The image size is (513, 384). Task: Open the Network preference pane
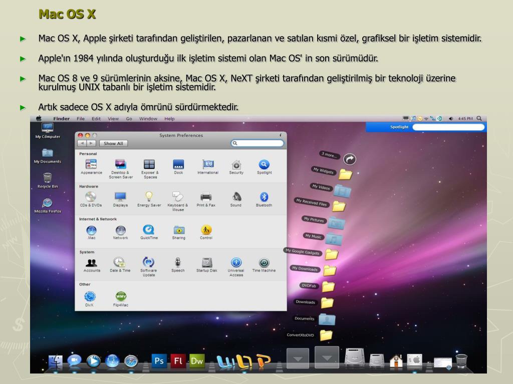120,232
